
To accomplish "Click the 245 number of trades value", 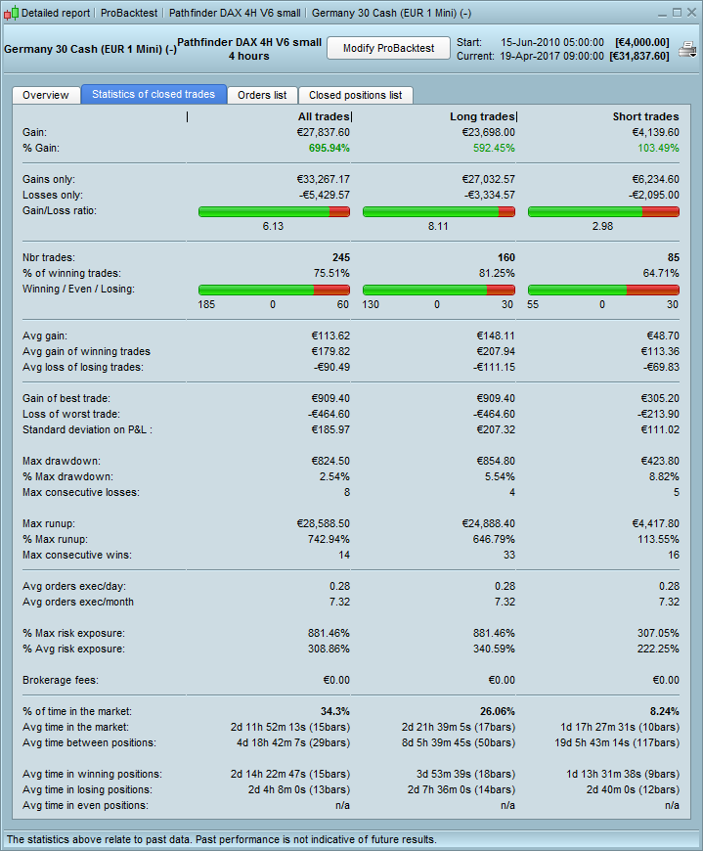I will point(341,258).
